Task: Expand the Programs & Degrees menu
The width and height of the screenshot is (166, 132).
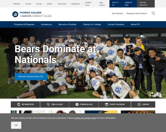Action: point(24,24)
